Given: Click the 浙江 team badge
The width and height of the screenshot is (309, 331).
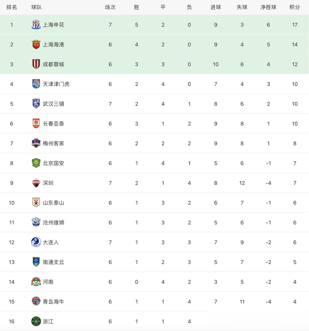Looking at the screenshot, I should pos(36,321).
